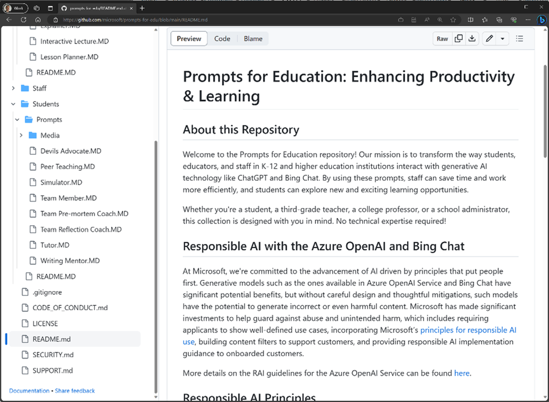Add page to favorites star icon
The image size is (549, 402).
click(x=453, y=20)
